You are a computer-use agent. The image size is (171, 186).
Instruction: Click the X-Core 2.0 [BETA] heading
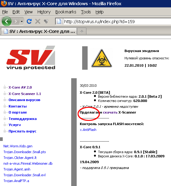[x=95, y=93]
